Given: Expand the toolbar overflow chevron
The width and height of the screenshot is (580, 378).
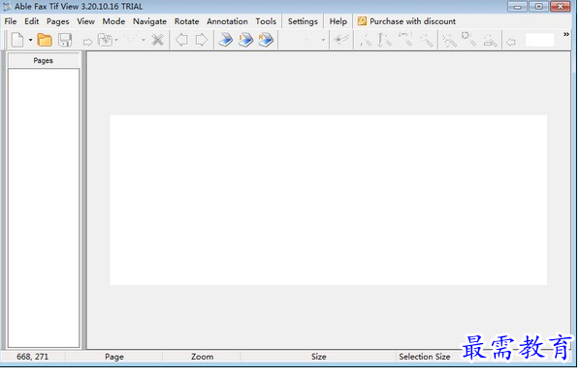Looking at the screenshot, I should [x=566, y=34].
